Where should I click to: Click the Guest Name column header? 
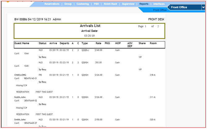[22, 43]
